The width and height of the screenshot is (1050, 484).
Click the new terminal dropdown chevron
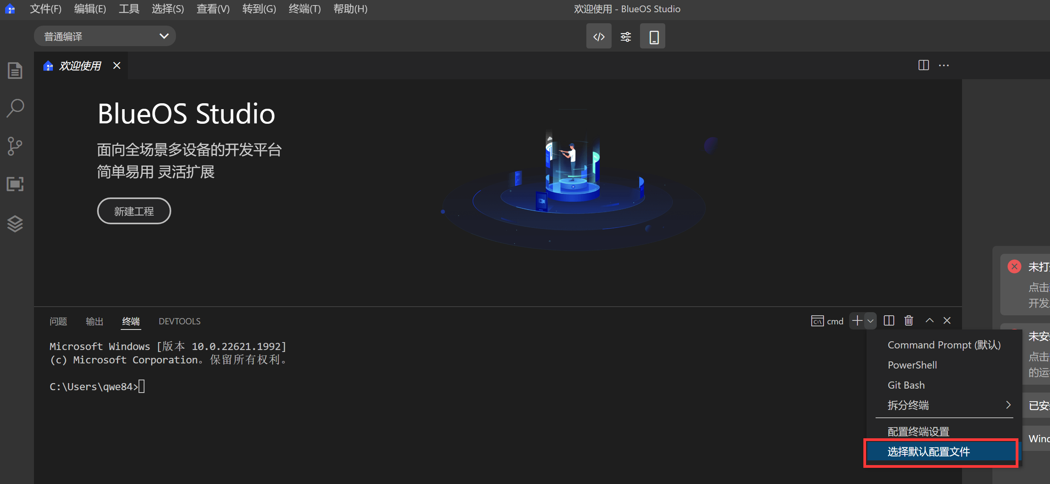click(x=870, y=321)
